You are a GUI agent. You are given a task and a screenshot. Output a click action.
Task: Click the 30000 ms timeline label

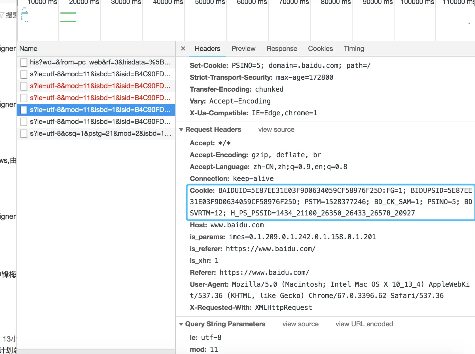[x=126, y=2]
